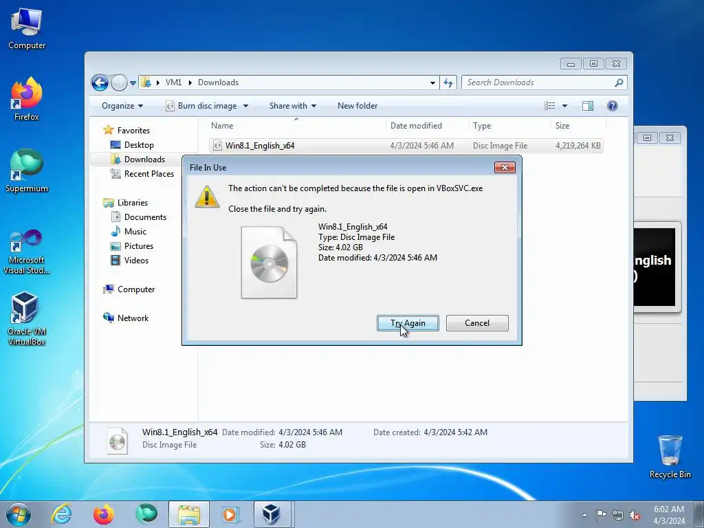
Task: Open the Computer desktop icon
Action: (27, 29)
